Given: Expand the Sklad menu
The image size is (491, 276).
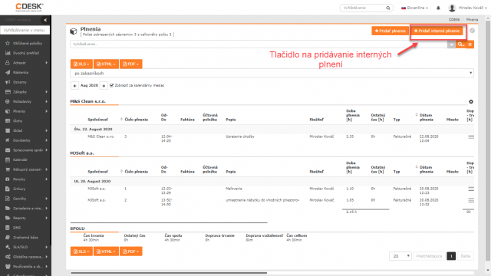Looking at the screenshot, I should point(25,130).
